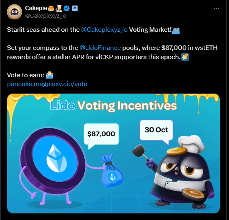Image resolution: width=229 pixels, height=220 pixels.
Task: Follow the @Cakepiexyz_io mention in tweet text
Action: pos(104,30)
